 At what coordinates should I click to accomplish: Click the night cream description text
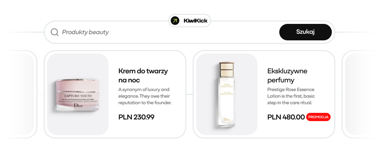pyautogui.click(x=145, y=96)
